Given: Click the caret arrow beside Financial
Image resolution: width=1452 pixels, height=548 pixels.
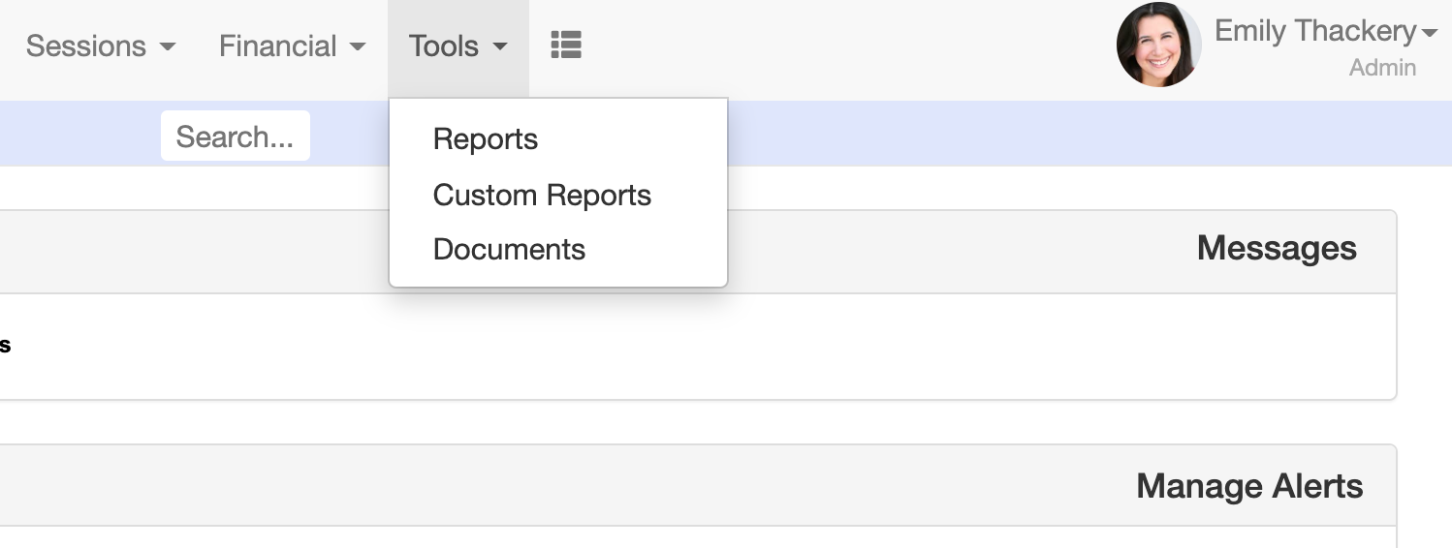Looking at the screenshot, I should point(357,46).
